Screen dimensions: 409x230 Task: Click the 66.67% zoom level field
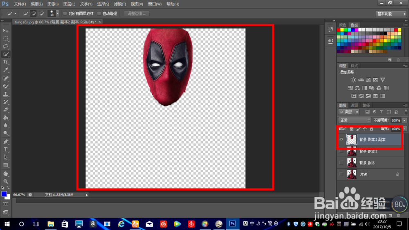pyautogui.click(x=19, y=195)
